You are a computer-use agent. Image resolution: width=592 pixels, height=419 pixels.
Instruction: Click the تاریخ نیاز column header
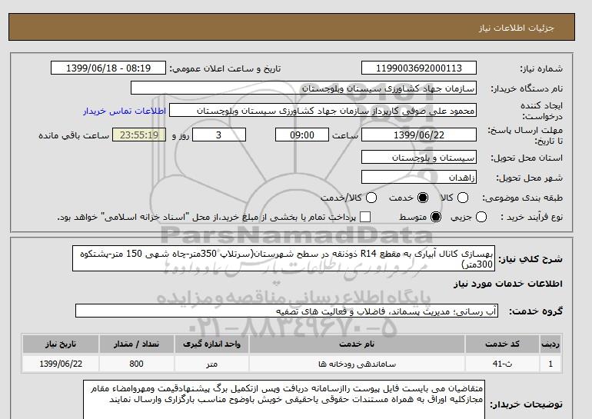(61, 344)
